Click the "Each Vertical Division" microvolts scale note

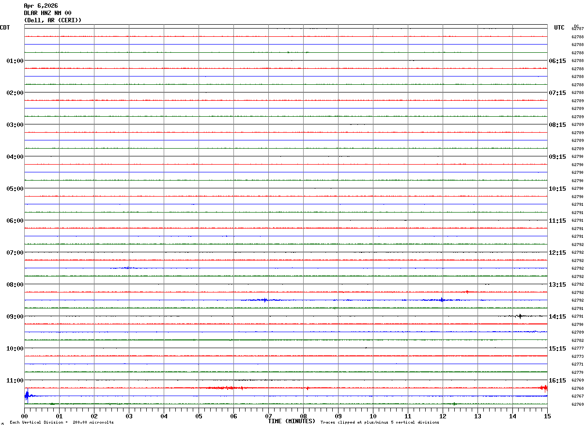(62, 423)
